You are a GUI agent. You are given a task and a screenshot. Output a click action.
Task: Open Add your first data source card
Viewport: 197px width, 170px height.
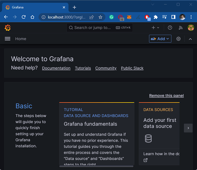[x=159, y=134]
